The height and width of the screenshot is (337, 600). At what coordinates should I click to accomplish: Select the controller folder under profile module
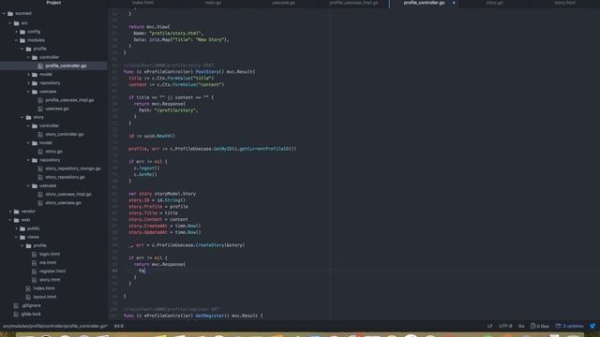[x=49, y=57]
